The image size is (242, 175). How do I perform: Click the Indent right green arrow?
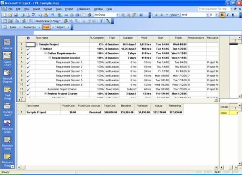[x=162, y=15]
